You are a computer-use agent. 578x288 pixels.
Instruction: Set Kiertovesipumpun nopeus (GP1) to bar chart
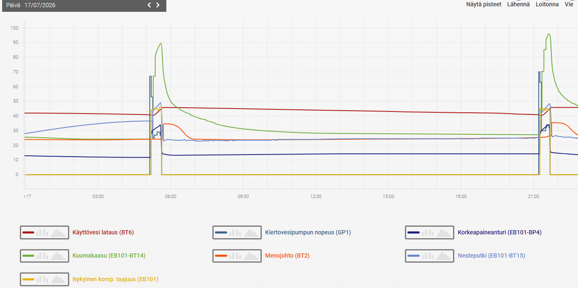pos(235,232)
